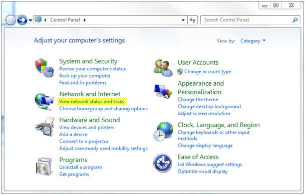This screenshot has width=305, height=195.
Task: Click the Appearance and Personalization monitor icon
Action: 163,91
